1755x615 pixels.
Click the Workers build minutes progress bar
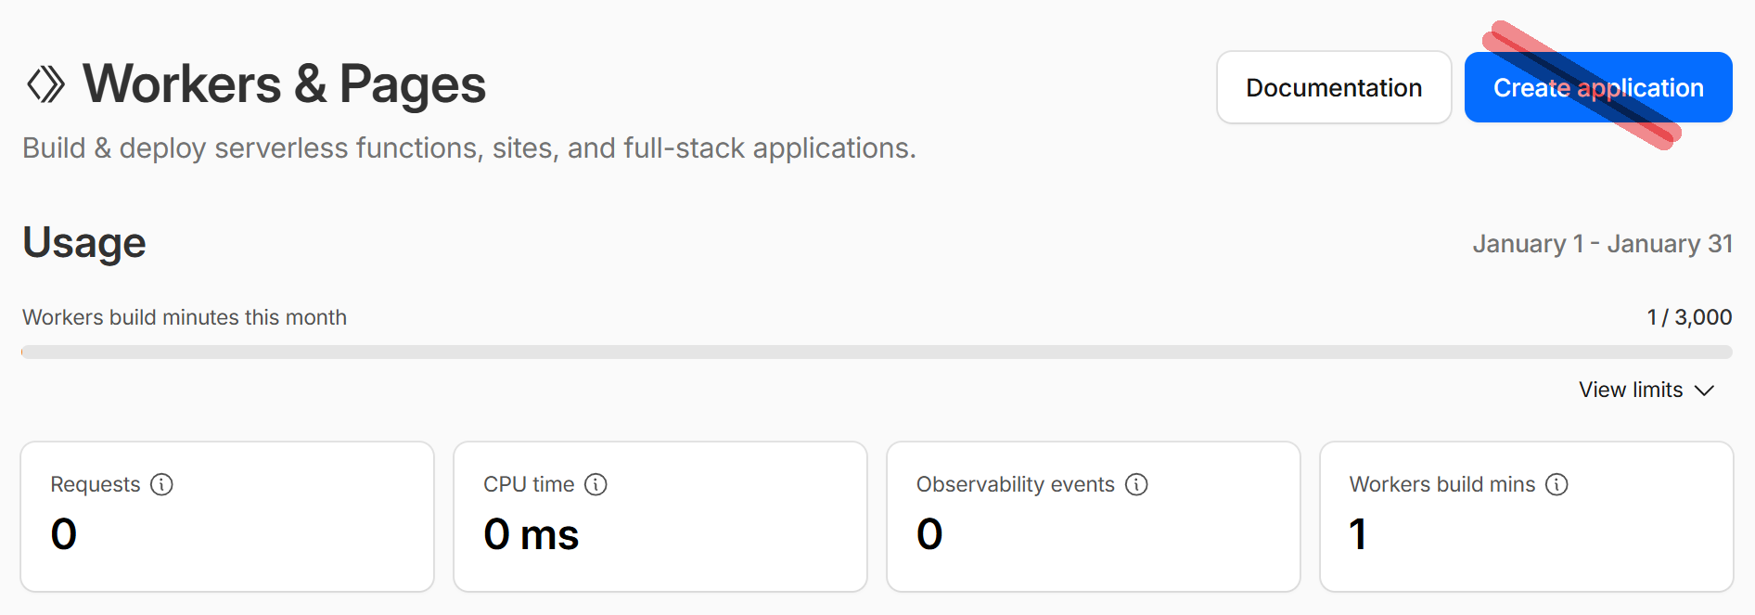[876, 352]
